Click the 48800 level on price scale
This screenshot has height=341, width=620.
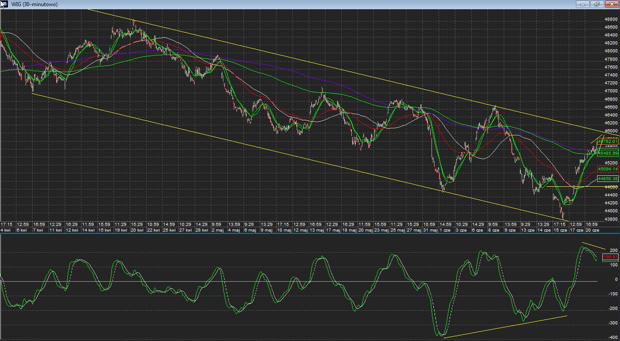tap(610, 19)
